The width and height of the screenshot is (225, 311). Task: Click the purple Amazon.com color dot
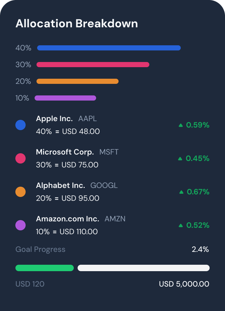(x=21, y=225)
